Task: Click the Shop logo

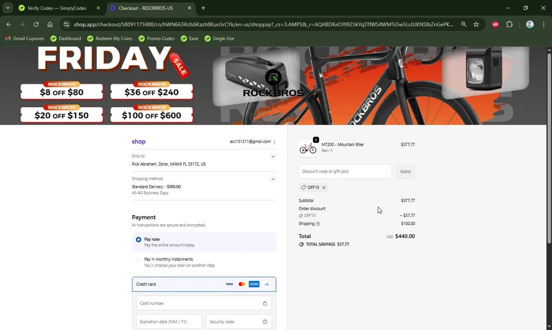Action: coord(139,142)
